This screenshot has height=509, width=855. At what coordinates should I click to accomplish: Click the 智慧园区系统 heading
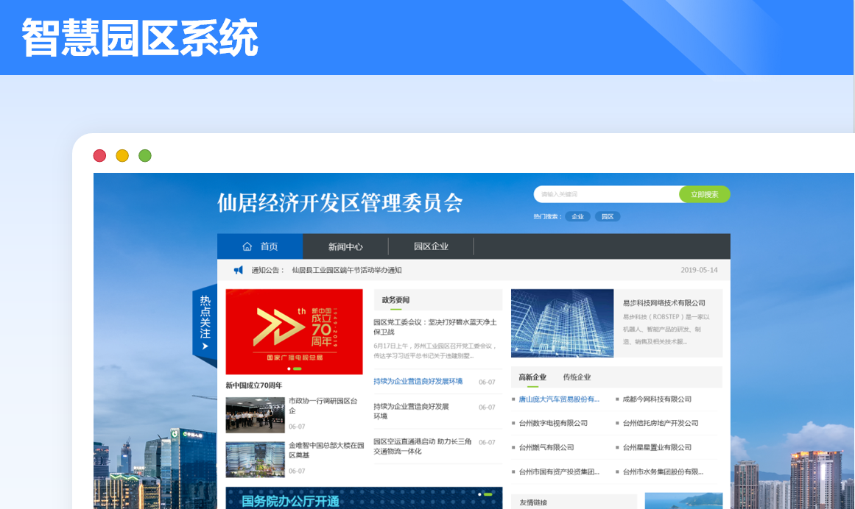pyautogui.click(x=140, y=38)
